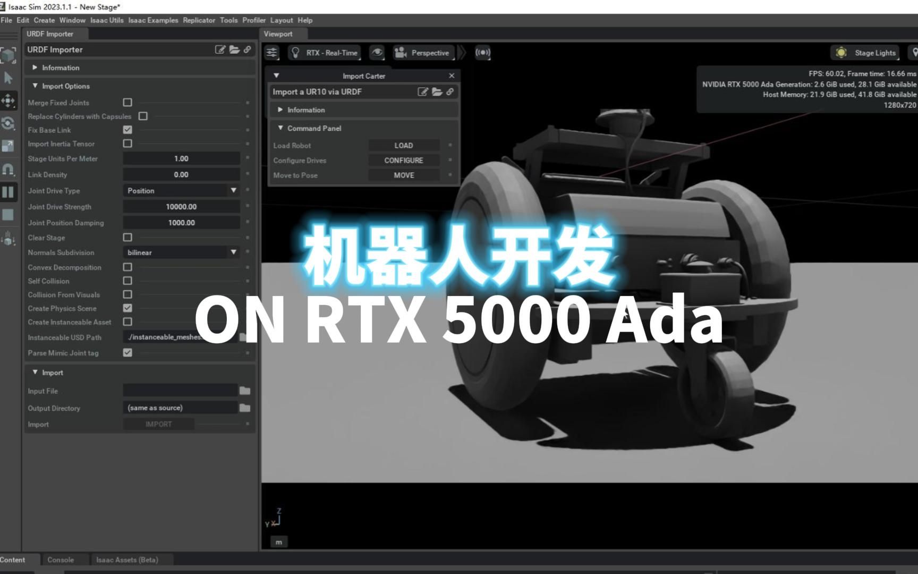918x574 pixels.
Task: Switch to the Console tab
Action: click(x=60, y=560)
